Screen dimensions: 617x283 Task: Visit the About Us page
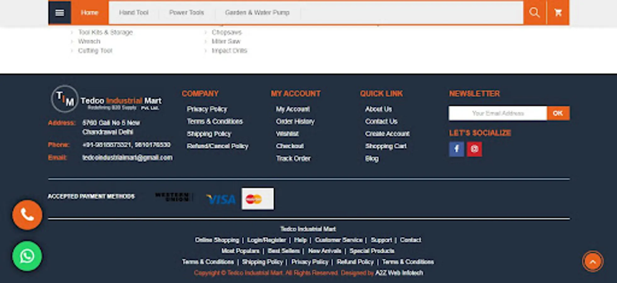(379, 109)
